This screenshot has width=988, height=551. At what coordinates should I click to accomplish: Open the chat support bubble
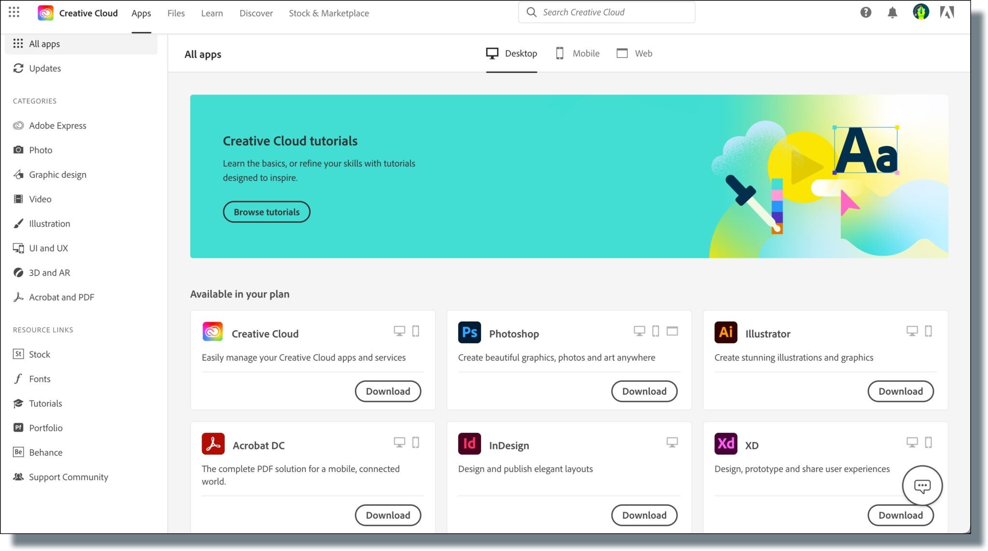click(x=922, y=486)
